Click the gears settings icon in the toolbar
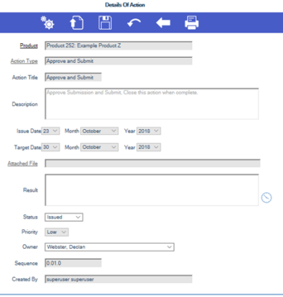The image size is (283, 297). coord(48,23)
